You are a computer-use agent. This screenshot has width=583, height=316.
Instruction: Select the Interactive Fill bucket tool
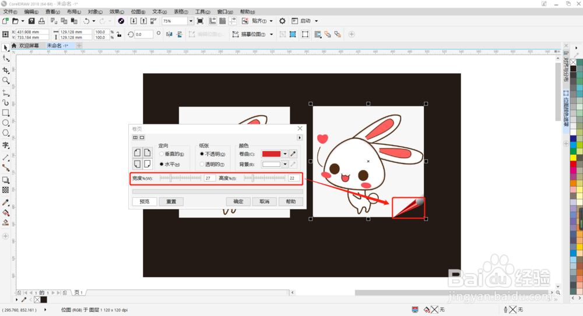click(x=6, y=213)
